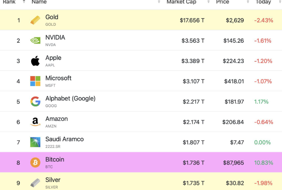The image size is (282, 190).
Task: Click the Apple logo icon
Action: [35, 61]
